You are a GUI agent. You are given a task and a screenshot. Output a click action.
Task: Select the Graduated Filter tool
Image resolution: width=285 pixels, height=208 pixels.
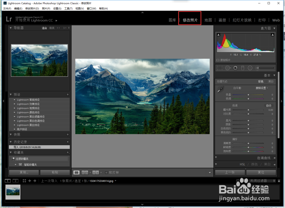243,68
